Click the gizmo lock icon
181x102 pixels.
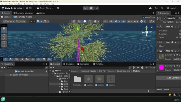click(152, 27)
